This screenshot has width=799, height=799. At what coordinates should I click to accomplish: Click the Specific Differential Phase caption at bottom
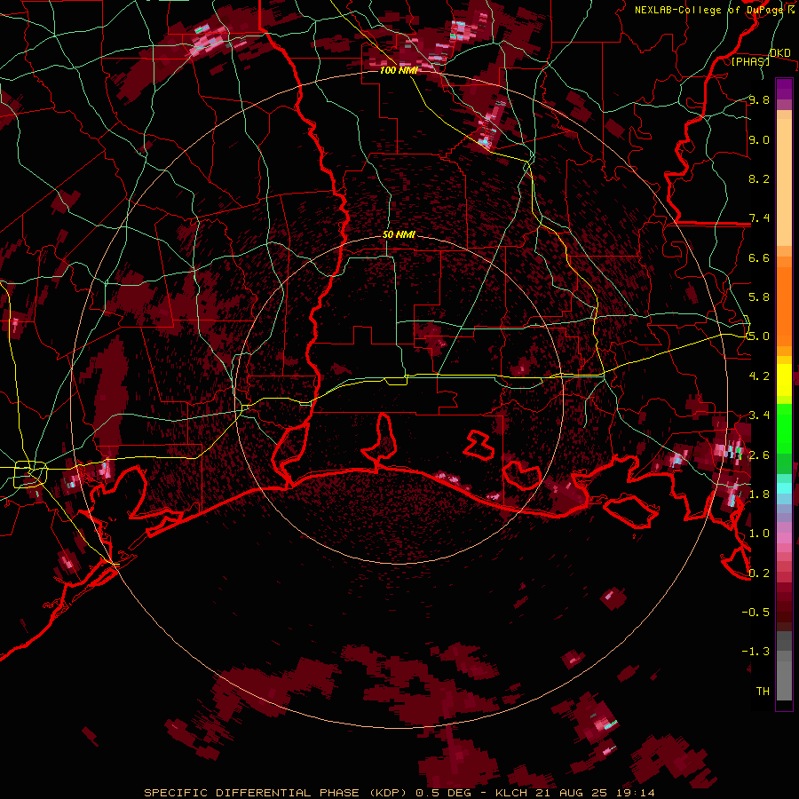click(399, 793)
